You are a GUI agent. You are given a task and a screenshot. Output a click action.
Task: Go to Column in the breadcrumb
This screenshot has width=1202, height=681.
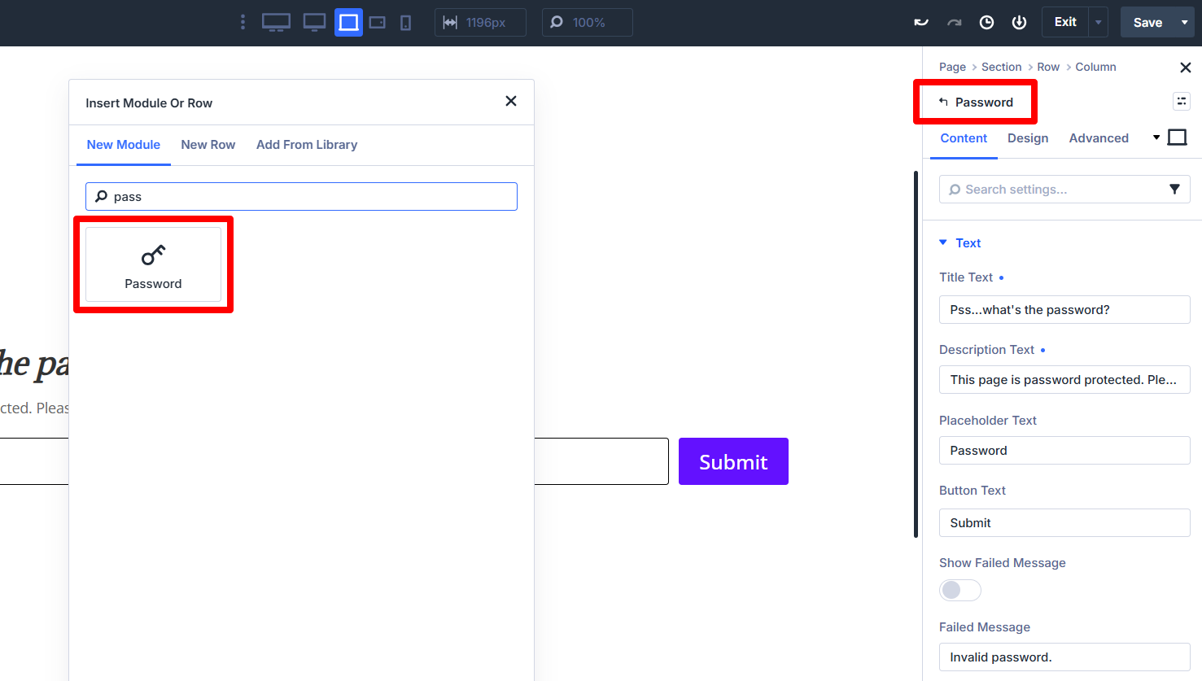point(1095,67)
